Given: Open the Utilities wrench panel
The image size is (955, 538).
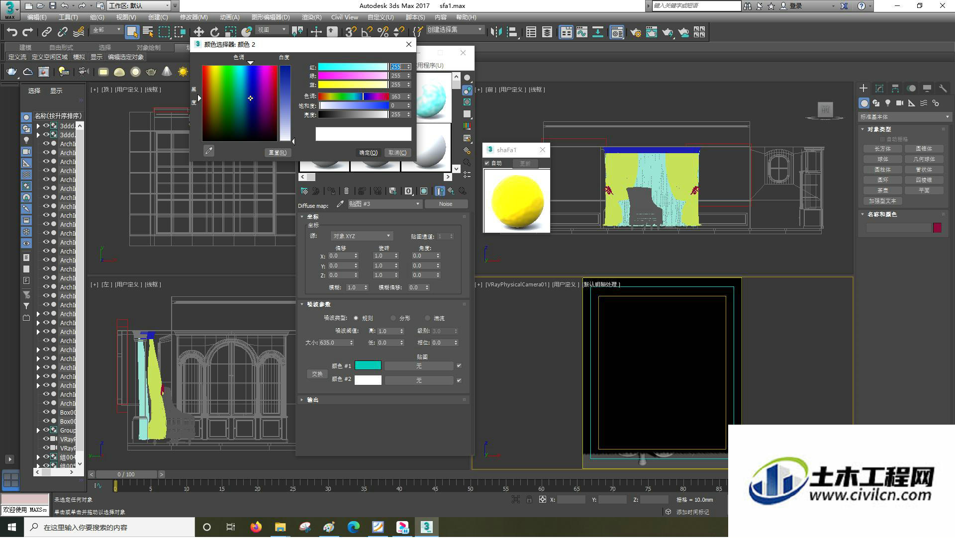Looking at the screenshot, I should point(943,88).
